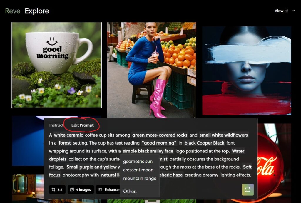301x203 pixels.
Task: Change the 4 images count option
Action: (x=81, y=189)
